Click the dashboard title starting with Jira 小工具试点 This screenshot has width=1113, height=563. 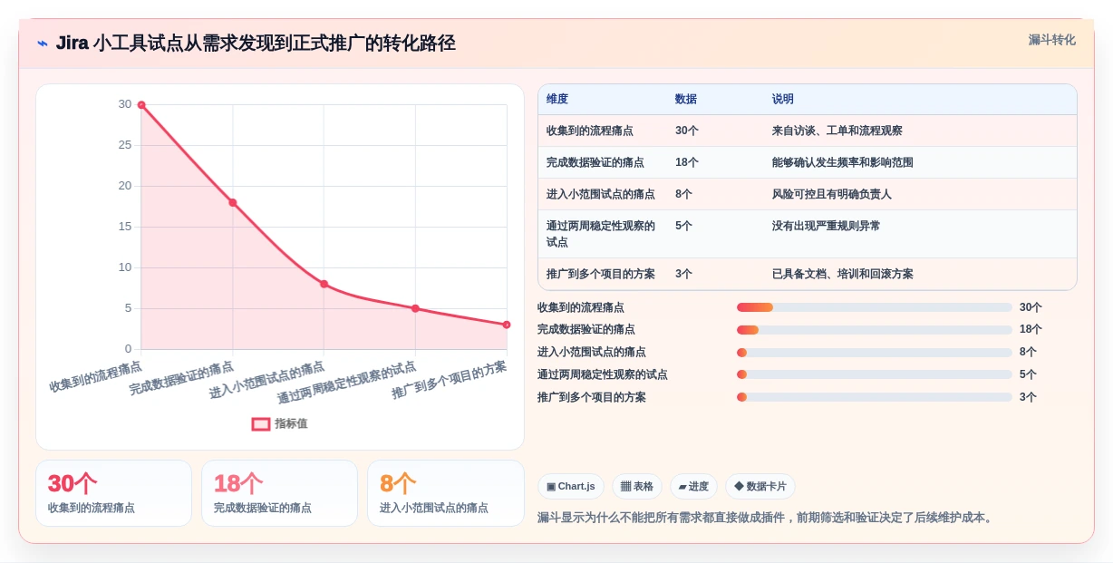tap(256, 44)
